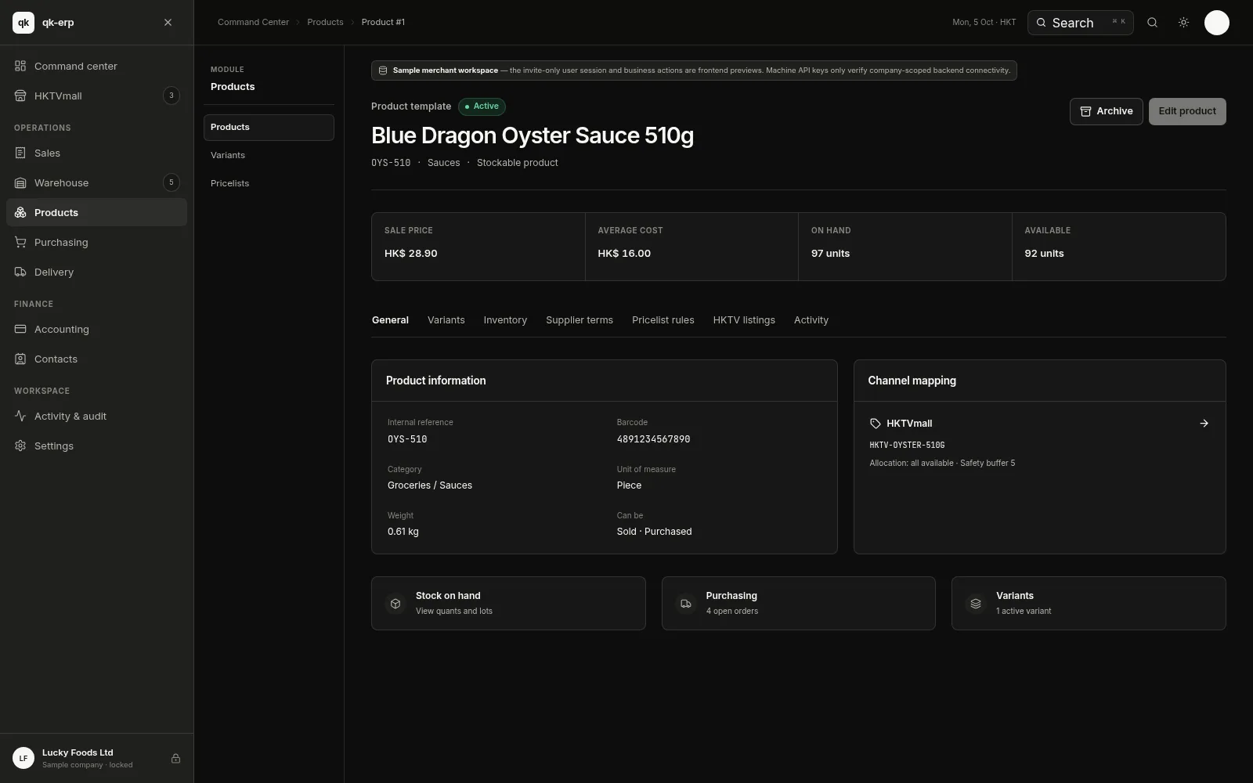Click Average cost HK$ 16.00 value
Screen dimensions: 1253x783
624,254
